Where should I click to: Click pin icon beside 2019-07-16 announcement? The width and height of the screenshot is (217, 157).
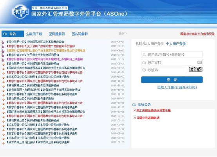[x=3, y=55]
